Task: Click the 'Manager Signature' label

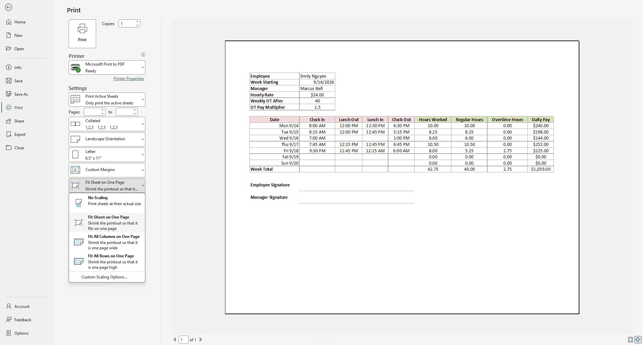Action: coord(269,197)
